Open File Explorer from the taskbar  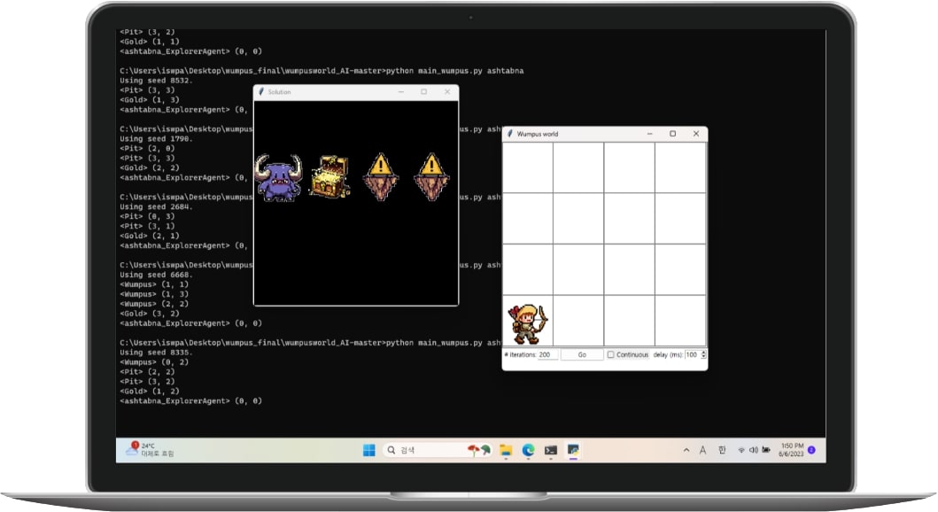click(506, 450)
